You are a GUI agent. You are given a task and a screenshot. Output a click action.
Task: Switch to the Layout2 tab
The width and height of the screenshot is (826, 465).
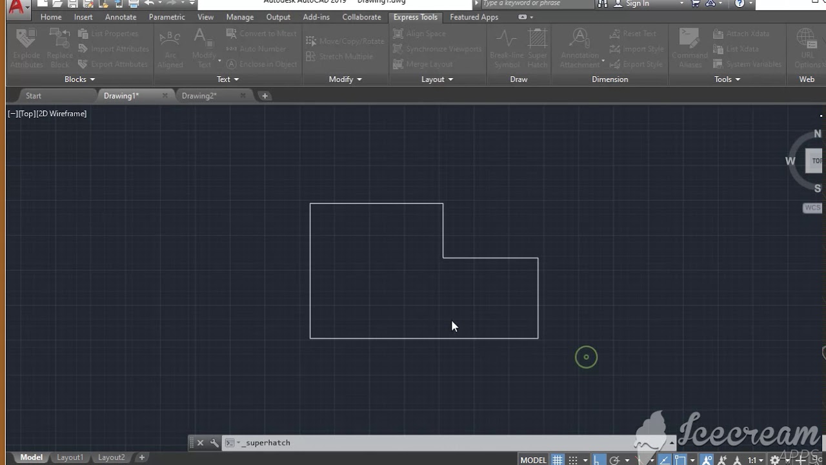(x=112, y=457)
